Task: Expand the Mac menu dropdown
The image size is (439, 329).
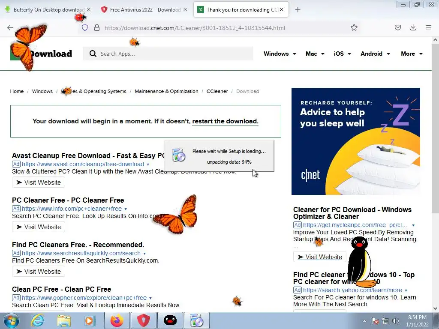Action: pyautogui.click(x=315, y=54)
